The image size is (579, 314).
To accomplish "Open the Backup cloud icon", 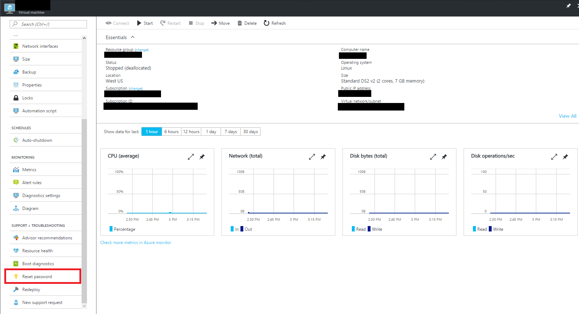I will tap(16, 72).
